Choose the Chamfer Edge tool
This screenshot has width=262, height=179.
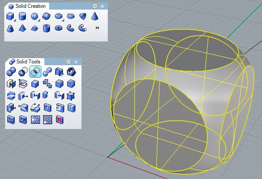click(72, 84)
